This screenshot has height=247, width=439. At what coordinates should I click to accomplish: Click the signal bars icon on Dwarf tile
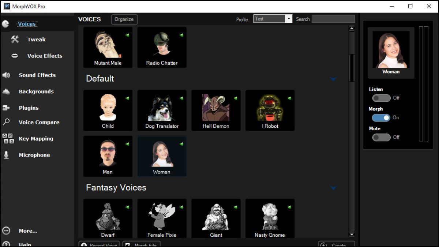pos(128,207)
